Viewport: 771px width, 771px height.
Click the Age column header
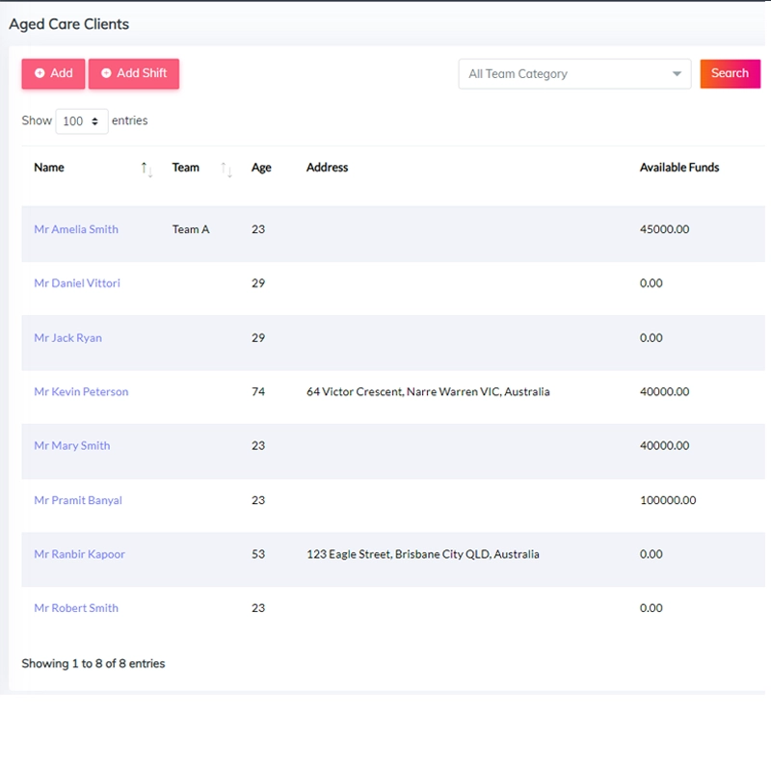coord(261,168)
